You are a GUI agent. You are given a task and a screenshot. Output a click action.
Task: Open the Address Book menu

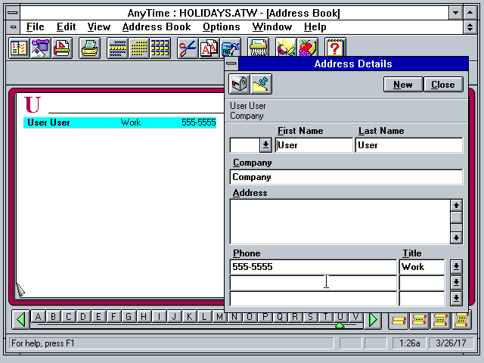coord(157,27)
